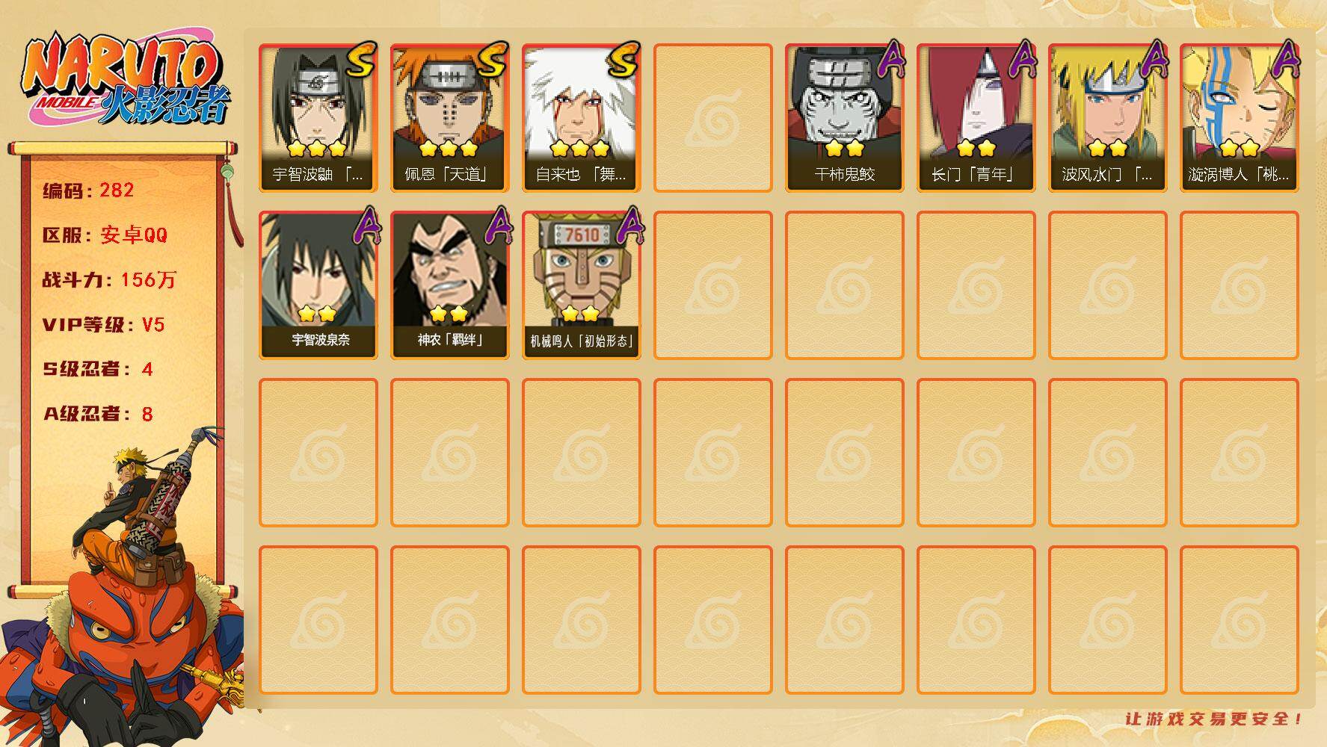Open the 宇智波泉奈 ninja card

click(318, 285)
